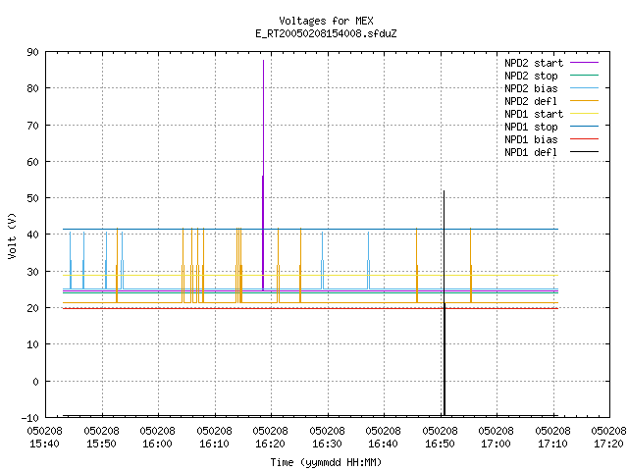Click the x-axis time label 15:40

point(44,444)
